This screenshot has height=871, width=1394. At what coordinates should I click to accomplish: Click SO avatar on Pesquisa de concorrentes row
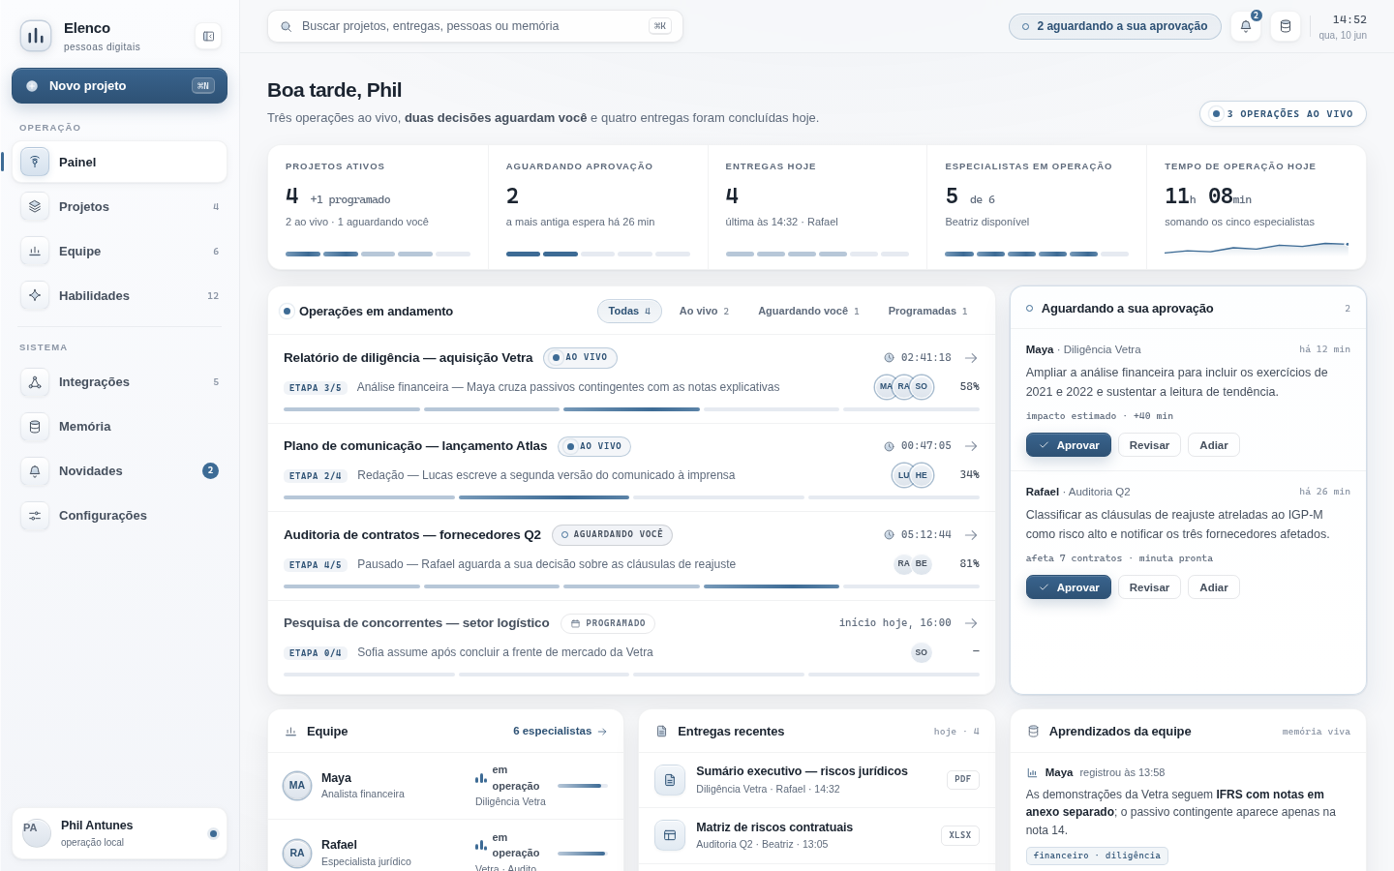point(922,652)
